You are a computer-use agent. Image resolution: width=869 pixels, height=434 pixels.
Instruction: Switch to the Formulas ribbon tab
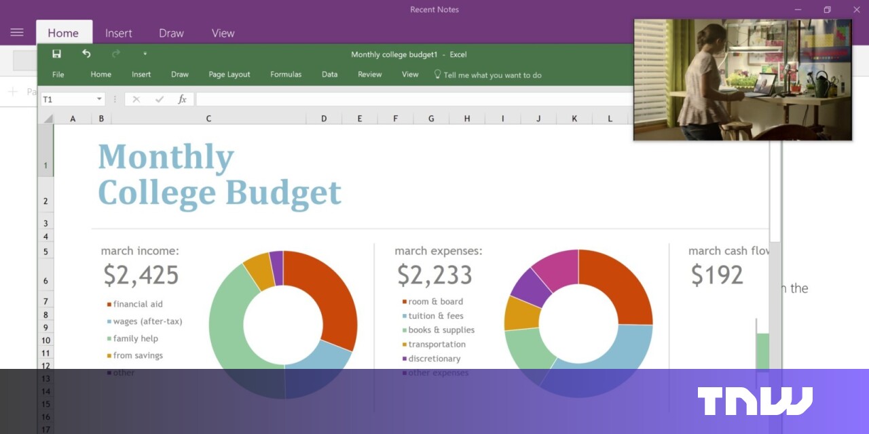286,75
